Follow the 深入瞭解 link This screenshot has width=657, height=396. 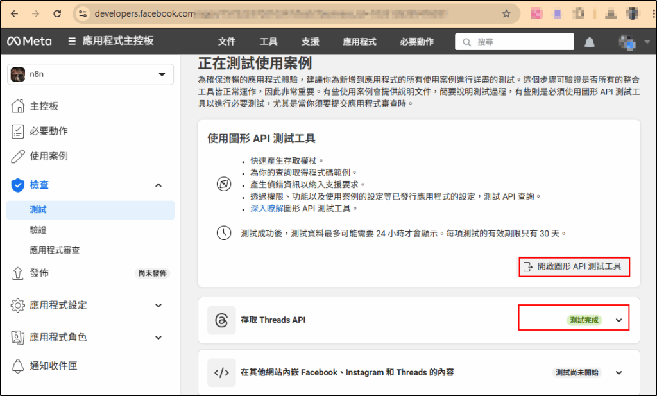tap(267, 208)
